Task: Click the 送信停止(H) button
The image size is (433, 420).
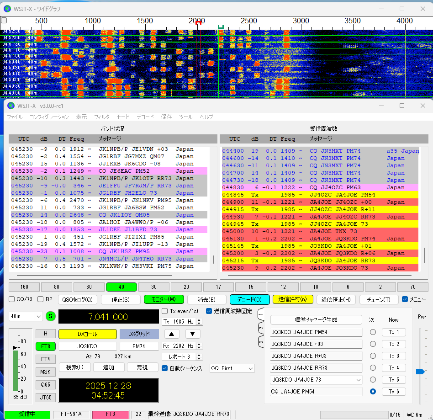Action: tap(336, 299)
